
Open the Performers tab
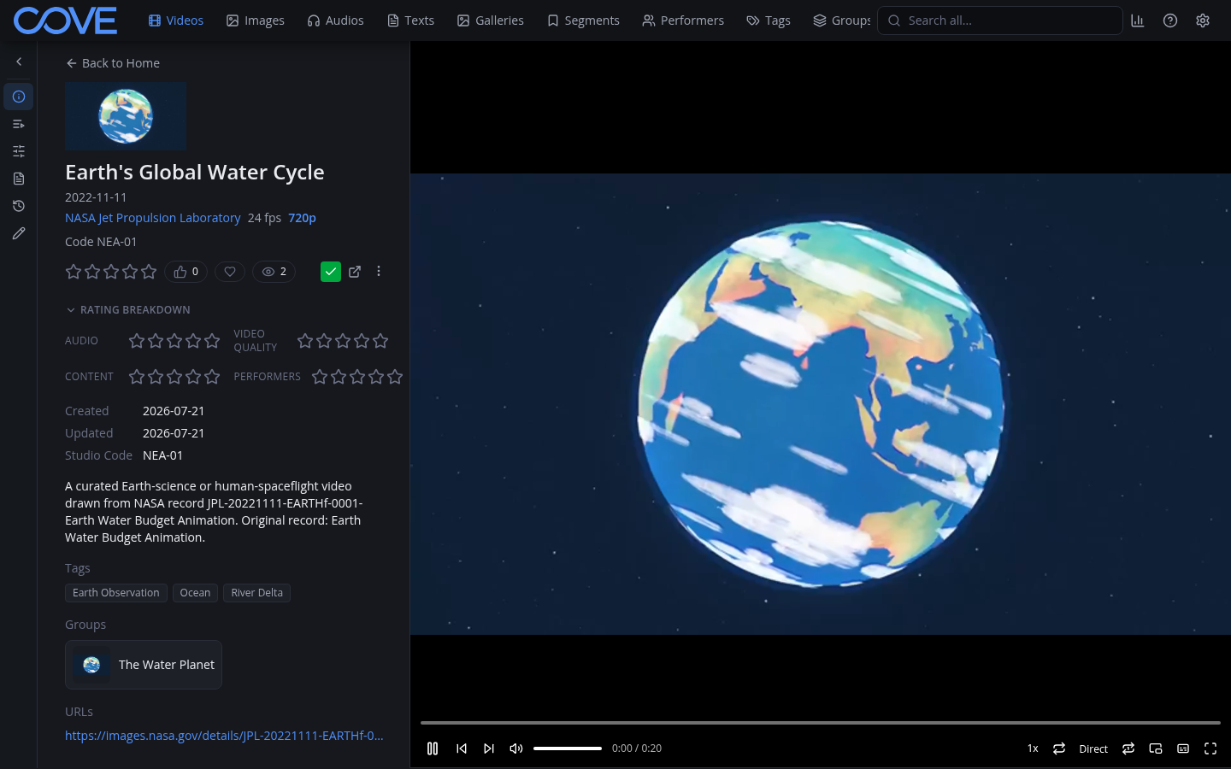(683, 21)
